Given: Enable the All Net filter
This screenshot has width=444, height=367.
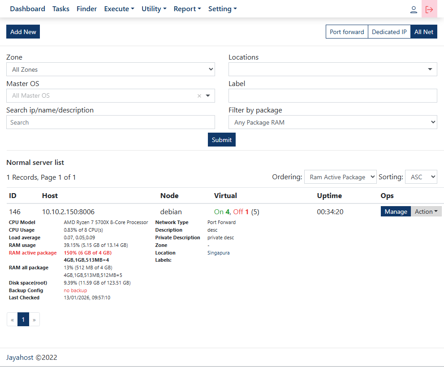Looking at the screenshot, I should 423,32.
